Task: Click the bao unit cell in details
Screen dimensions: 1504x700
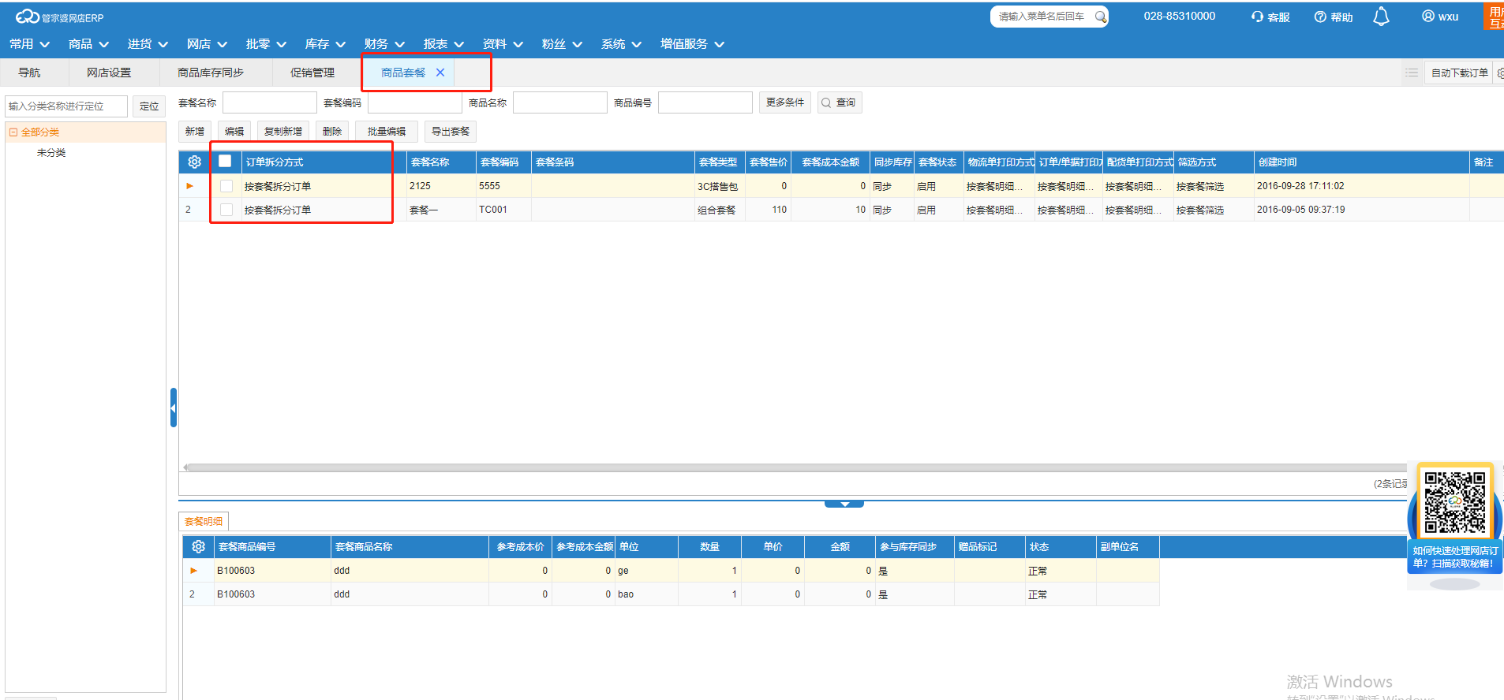Action: (646, 594)
